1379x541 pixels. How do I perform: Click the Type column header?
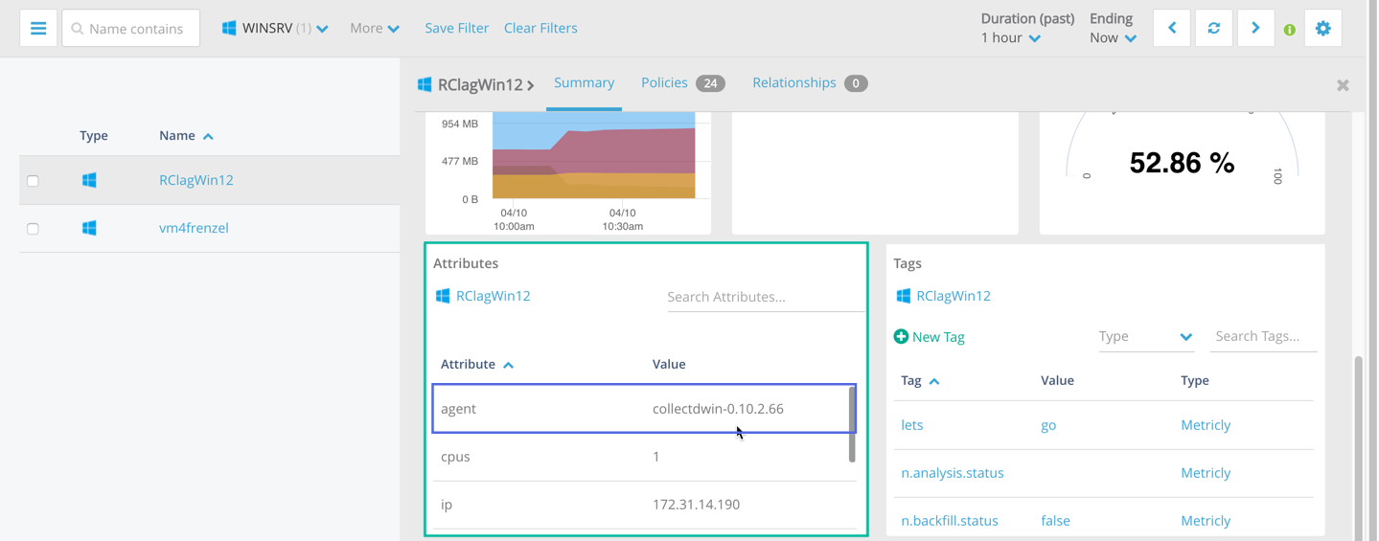(x=94, y=136)
